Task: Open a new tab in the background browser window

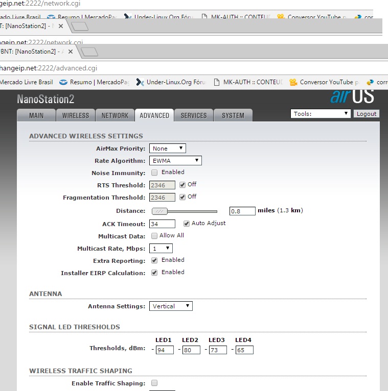Action: (80, 26)
